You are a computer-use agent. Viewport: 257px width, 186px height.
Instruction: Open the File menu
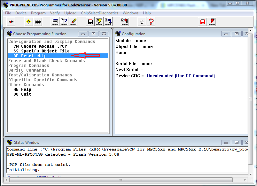click(x=8, y=13)
